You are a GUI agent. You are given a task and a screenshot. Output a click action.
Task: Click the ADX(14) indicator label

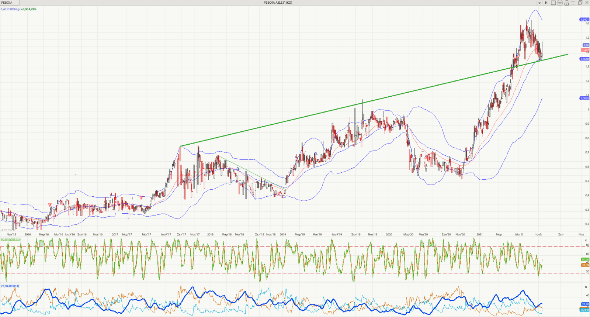[x=10, y=286]
